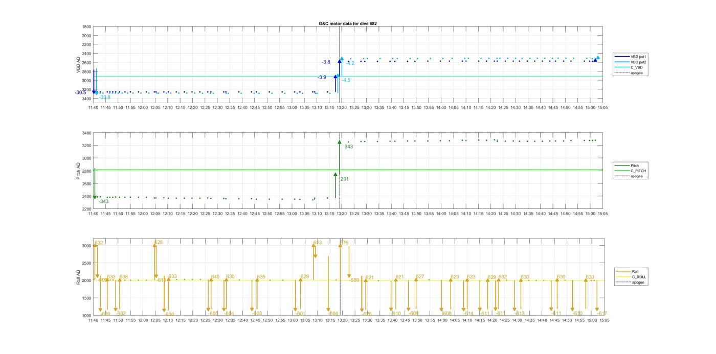The image size is (716, 354).
Task: Click the '627' roll data label
Action: [x=420, y=276]
